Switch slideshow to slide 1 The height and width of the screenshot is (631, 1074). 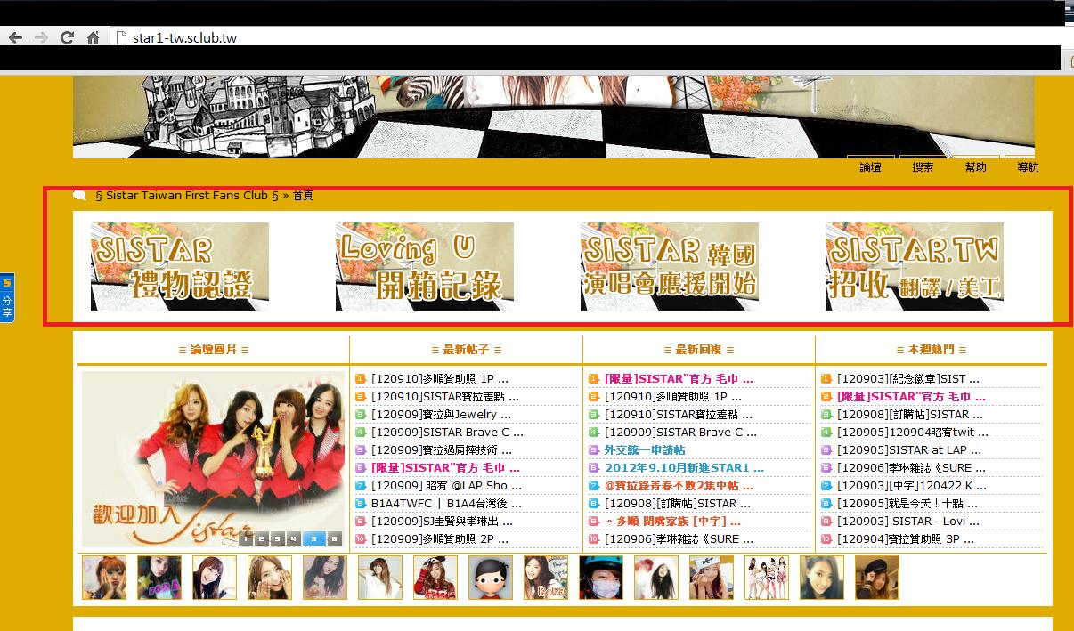[245, 538]
